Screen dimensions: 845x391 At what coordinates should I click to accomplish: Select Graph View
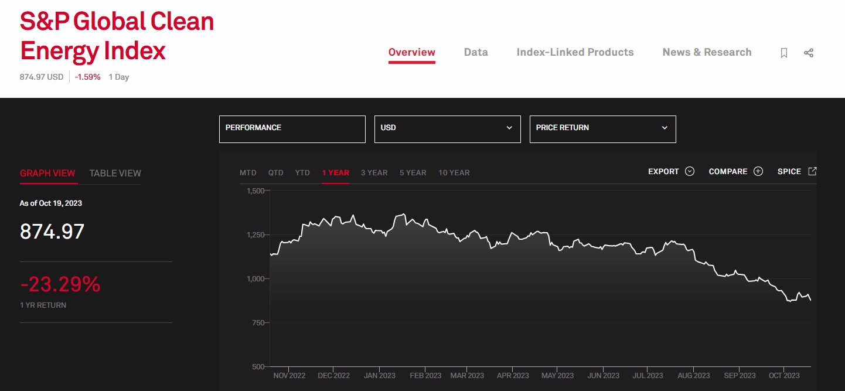[x=47, y=173]
